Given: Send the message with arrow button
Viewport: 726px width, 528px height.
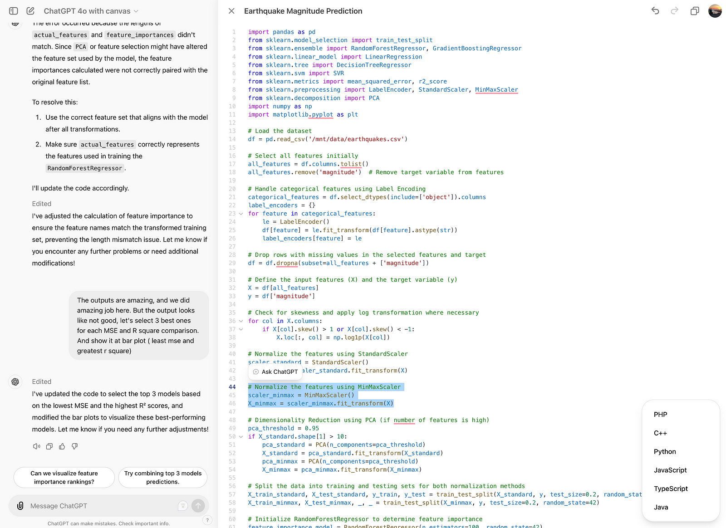Looking at the screenshot, I should click(x=198, y=506).
